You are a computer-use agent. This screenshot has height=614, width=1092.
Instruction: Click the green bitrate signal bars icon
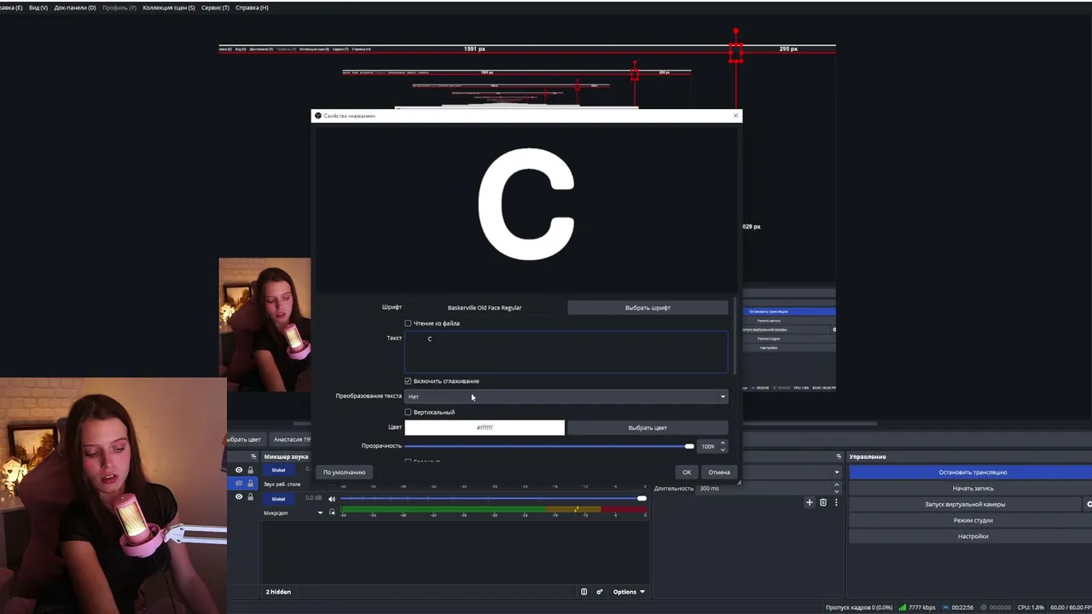(903, 607)
